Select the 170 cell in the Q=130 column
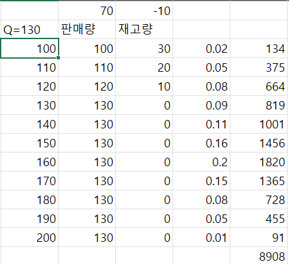289x264 pixels. 29,181
